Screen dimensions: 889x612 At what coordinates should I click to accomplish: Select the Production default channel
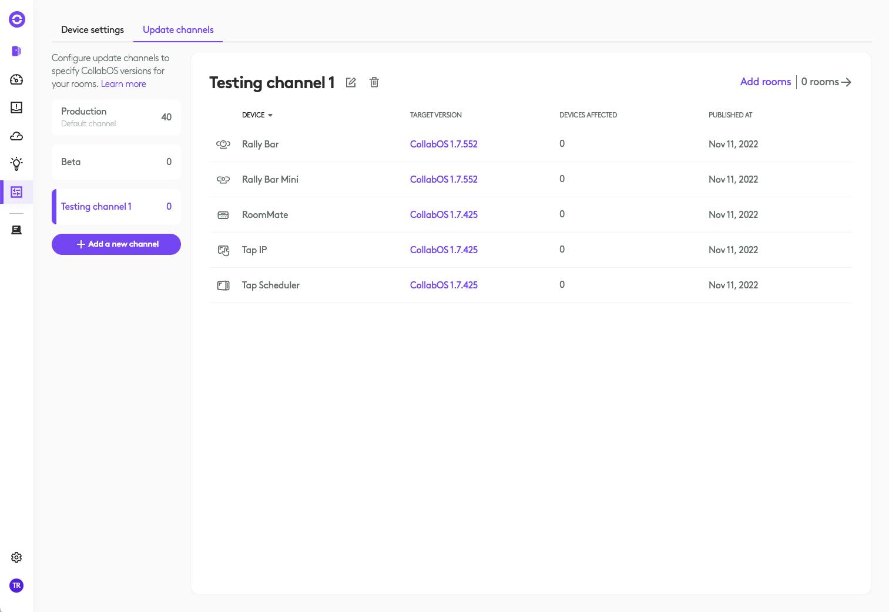(x=116, y=117)
